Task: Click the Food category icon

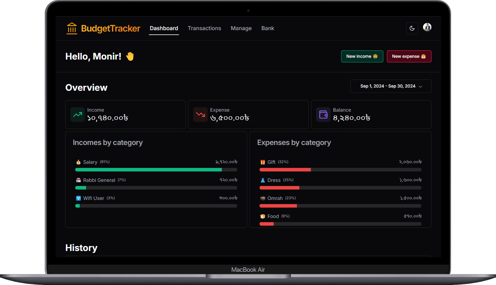Action: pos(263,216)
